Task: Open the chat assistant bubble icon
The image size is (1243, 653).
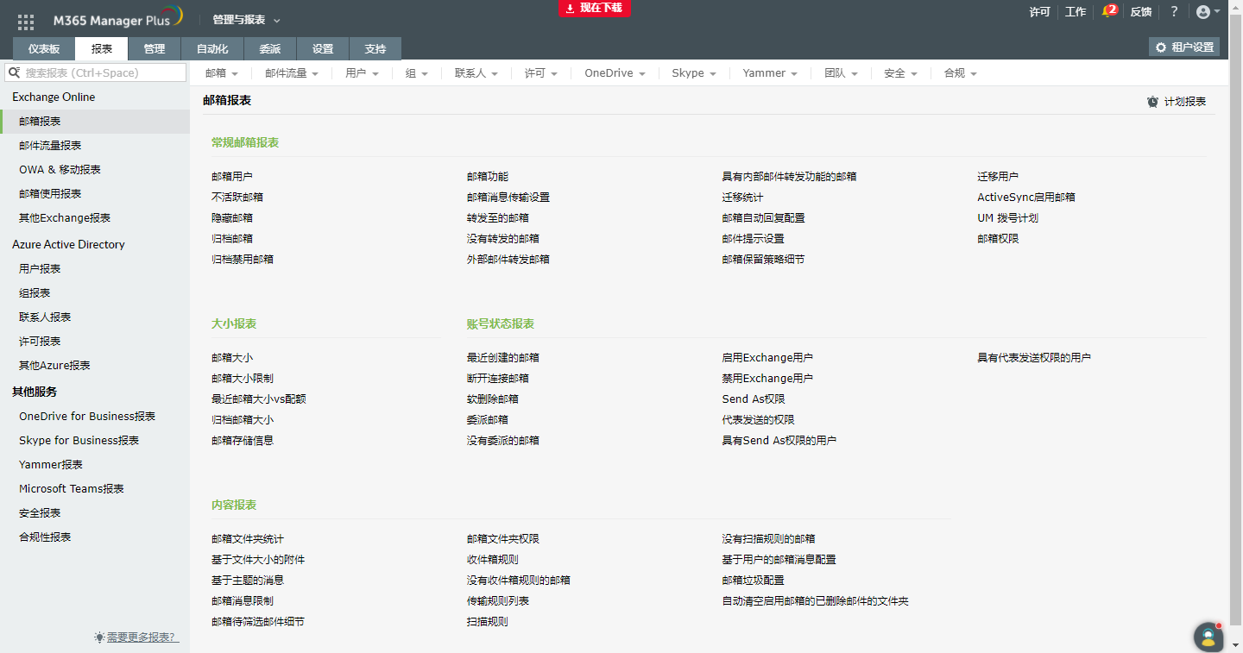Action: coord(1208,637)
